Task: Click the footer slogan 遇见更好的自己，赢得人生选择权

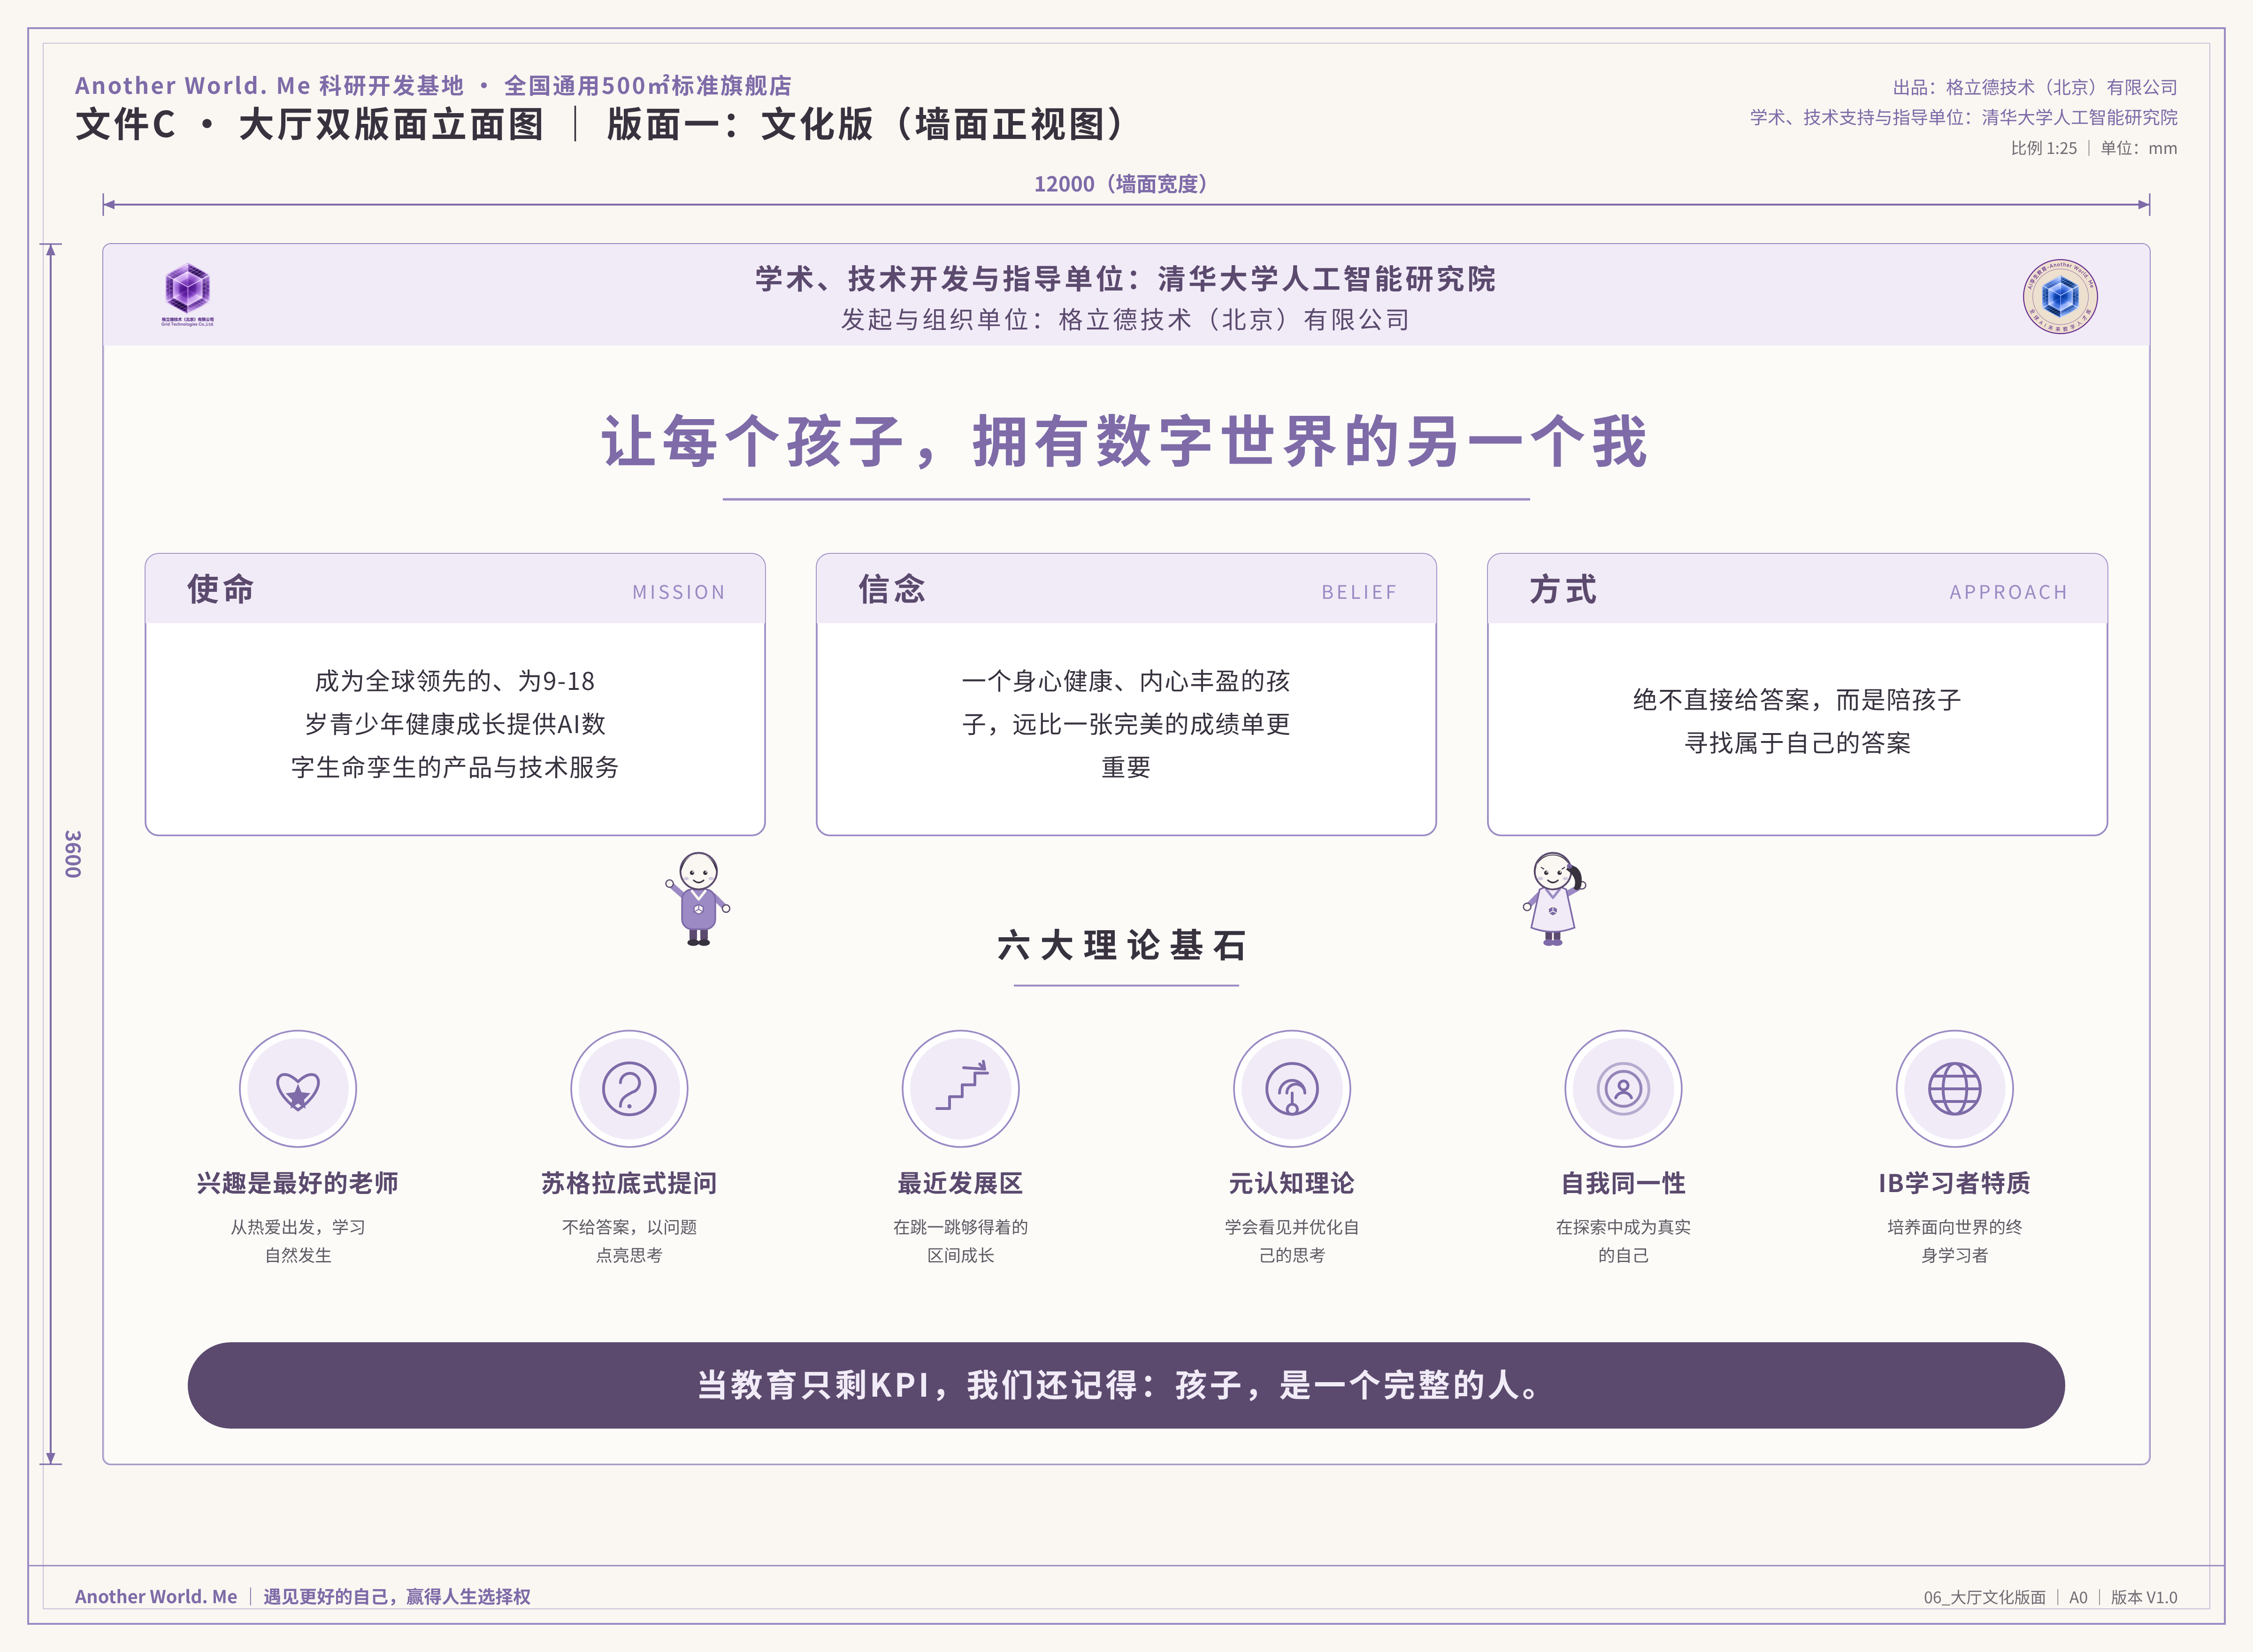Action: [397, 1597]
